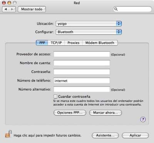Open help with the question mark button
Screen dimensions: 154x143
143,120
